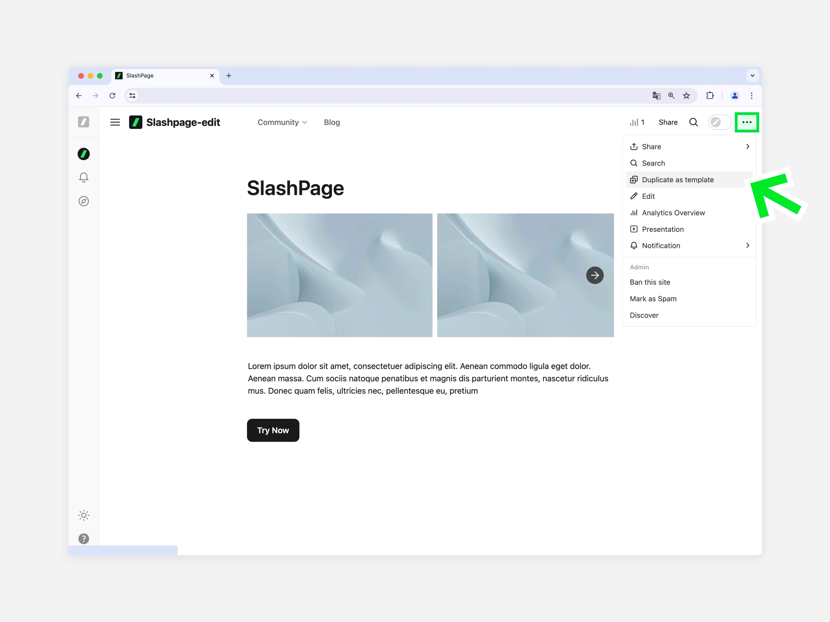This screenshot has width=830, height=622.
Task: Expand the Community dropdown menu
Action: 282,122
